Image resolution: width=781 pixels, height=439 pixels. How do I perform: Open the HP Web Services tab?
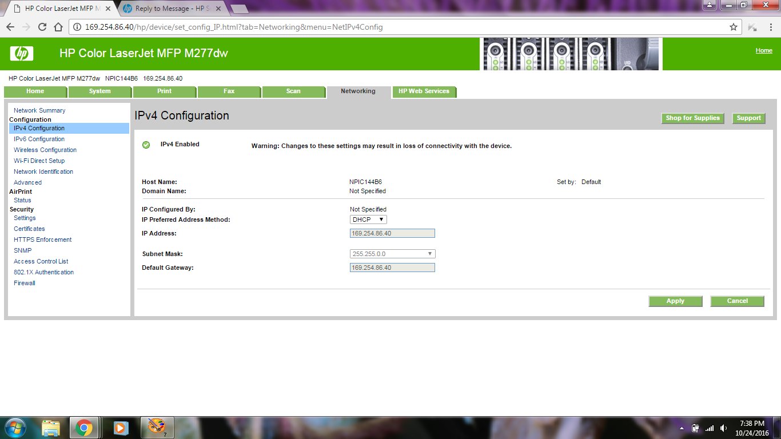(424, 91)
